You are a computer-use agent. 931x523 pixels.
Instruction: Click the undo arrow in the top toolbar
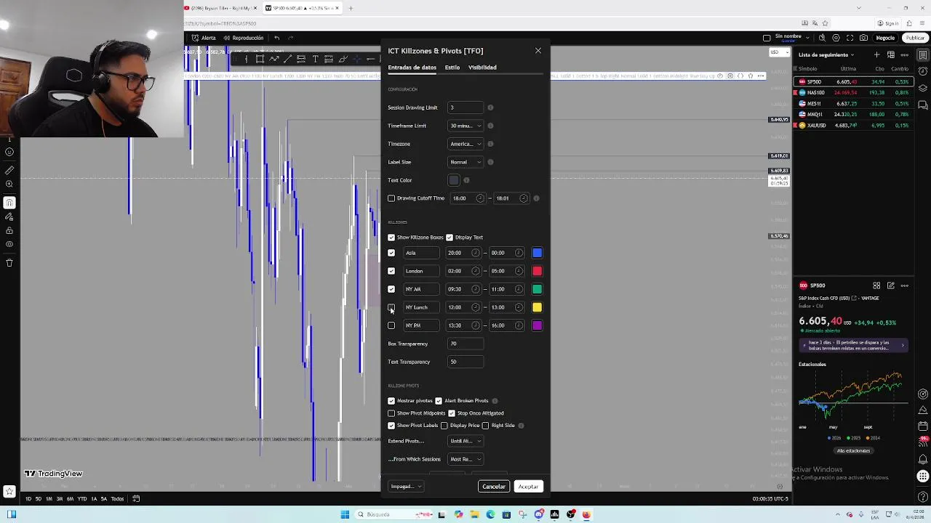coord(277,38)
